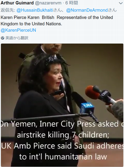
Task: Click the globe icon beside the translate link
Action: coord(2,38)
